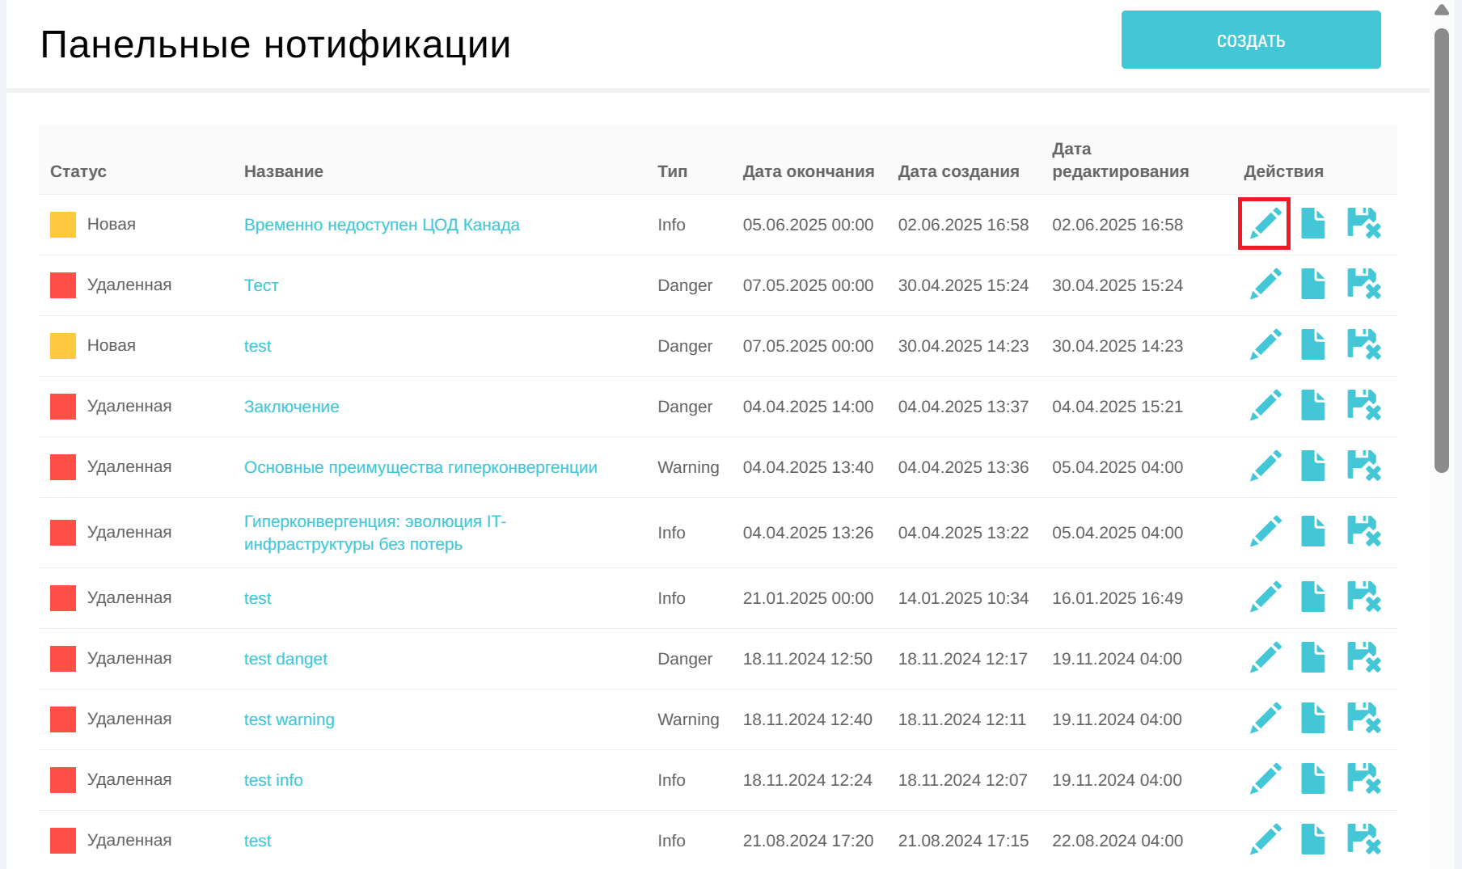
Task: Edit the test notification created 30.04.2025 14:23
Action: click(1266, 344)
